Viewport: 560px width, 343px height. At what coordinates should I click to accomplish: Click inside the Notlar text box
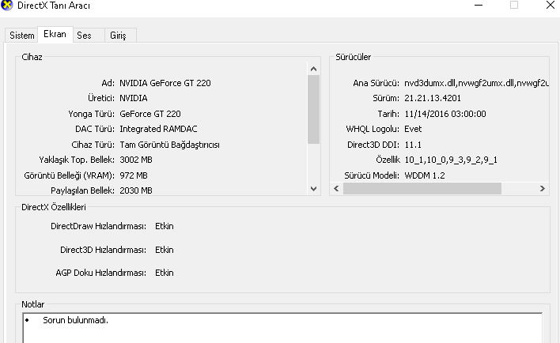tap(282, 328)
